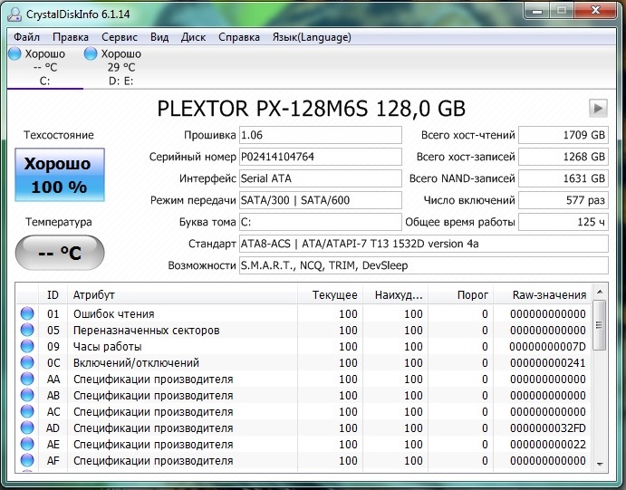
Task: Click the Наихуд... column header
Action: (x=395, y=295)
